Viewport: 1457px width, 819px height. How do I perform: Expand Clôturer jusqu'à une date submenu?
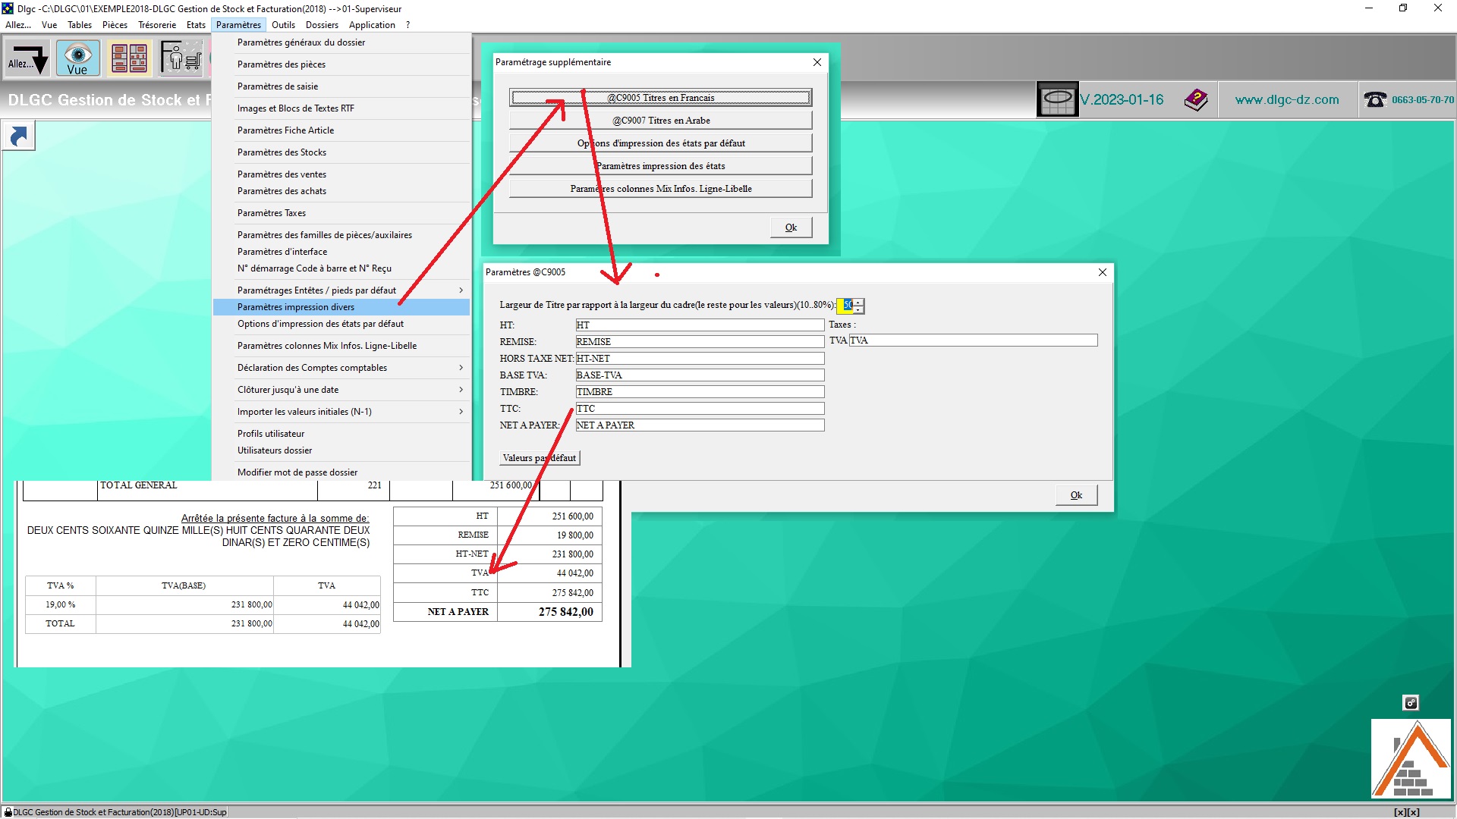(x=341, y=390)
